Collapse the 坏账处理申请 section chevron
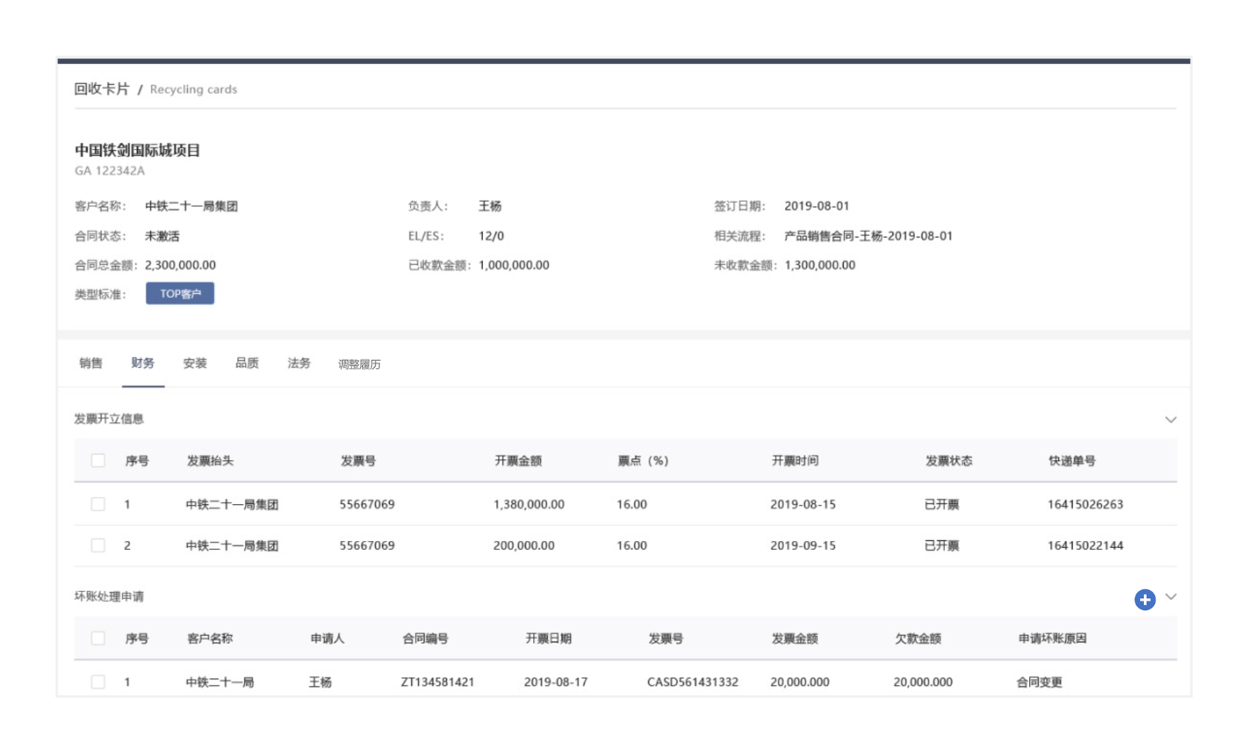1248x753 pixels. click(x=1170, y=596)
